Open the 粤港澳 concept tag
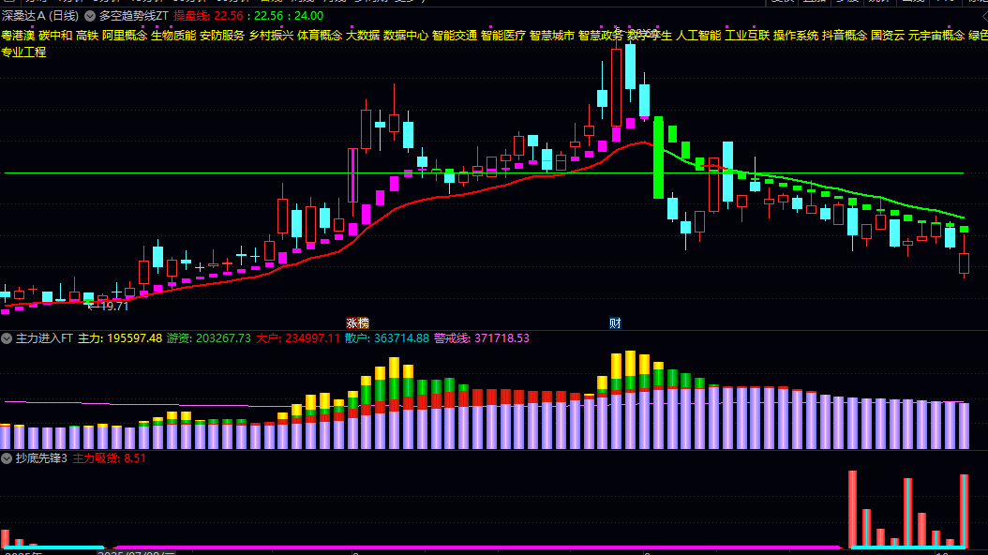This screenshot has width=988, height=555. (18, 36)
